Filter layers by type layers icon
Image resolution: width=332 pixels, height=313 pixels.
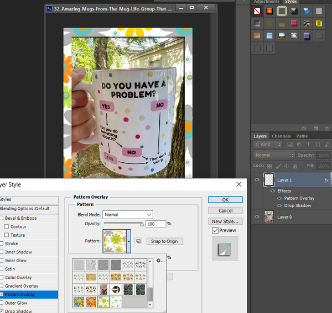pos(308,145)
